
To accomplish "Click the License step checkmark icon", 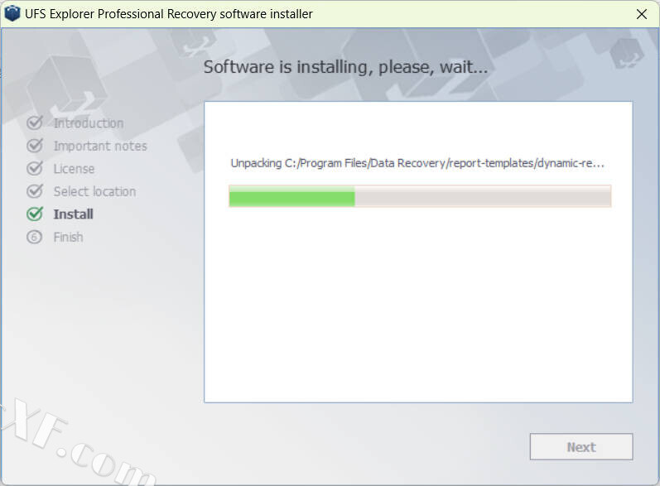I will pyautogui.click(x=35, y=168).
